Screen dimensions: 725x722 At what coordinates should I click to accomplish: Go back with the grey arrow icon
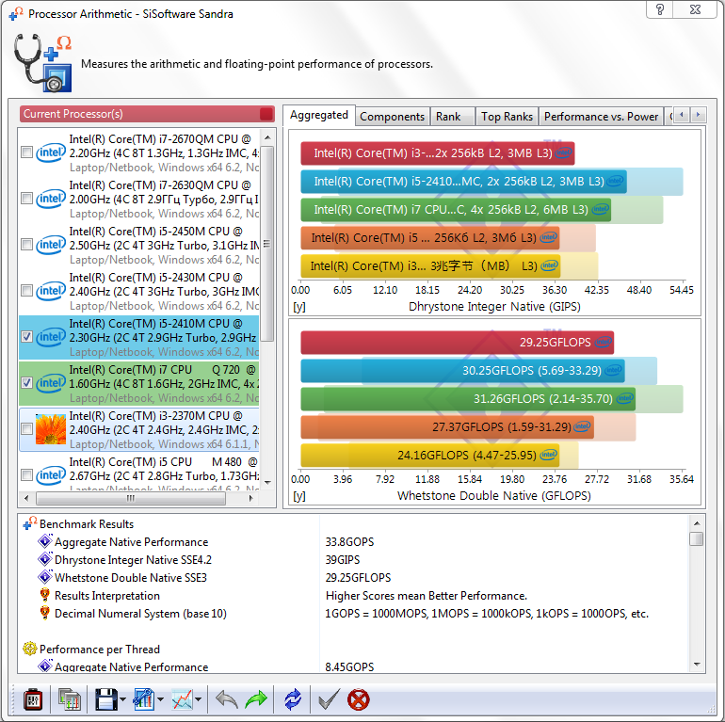pos(227,699)
